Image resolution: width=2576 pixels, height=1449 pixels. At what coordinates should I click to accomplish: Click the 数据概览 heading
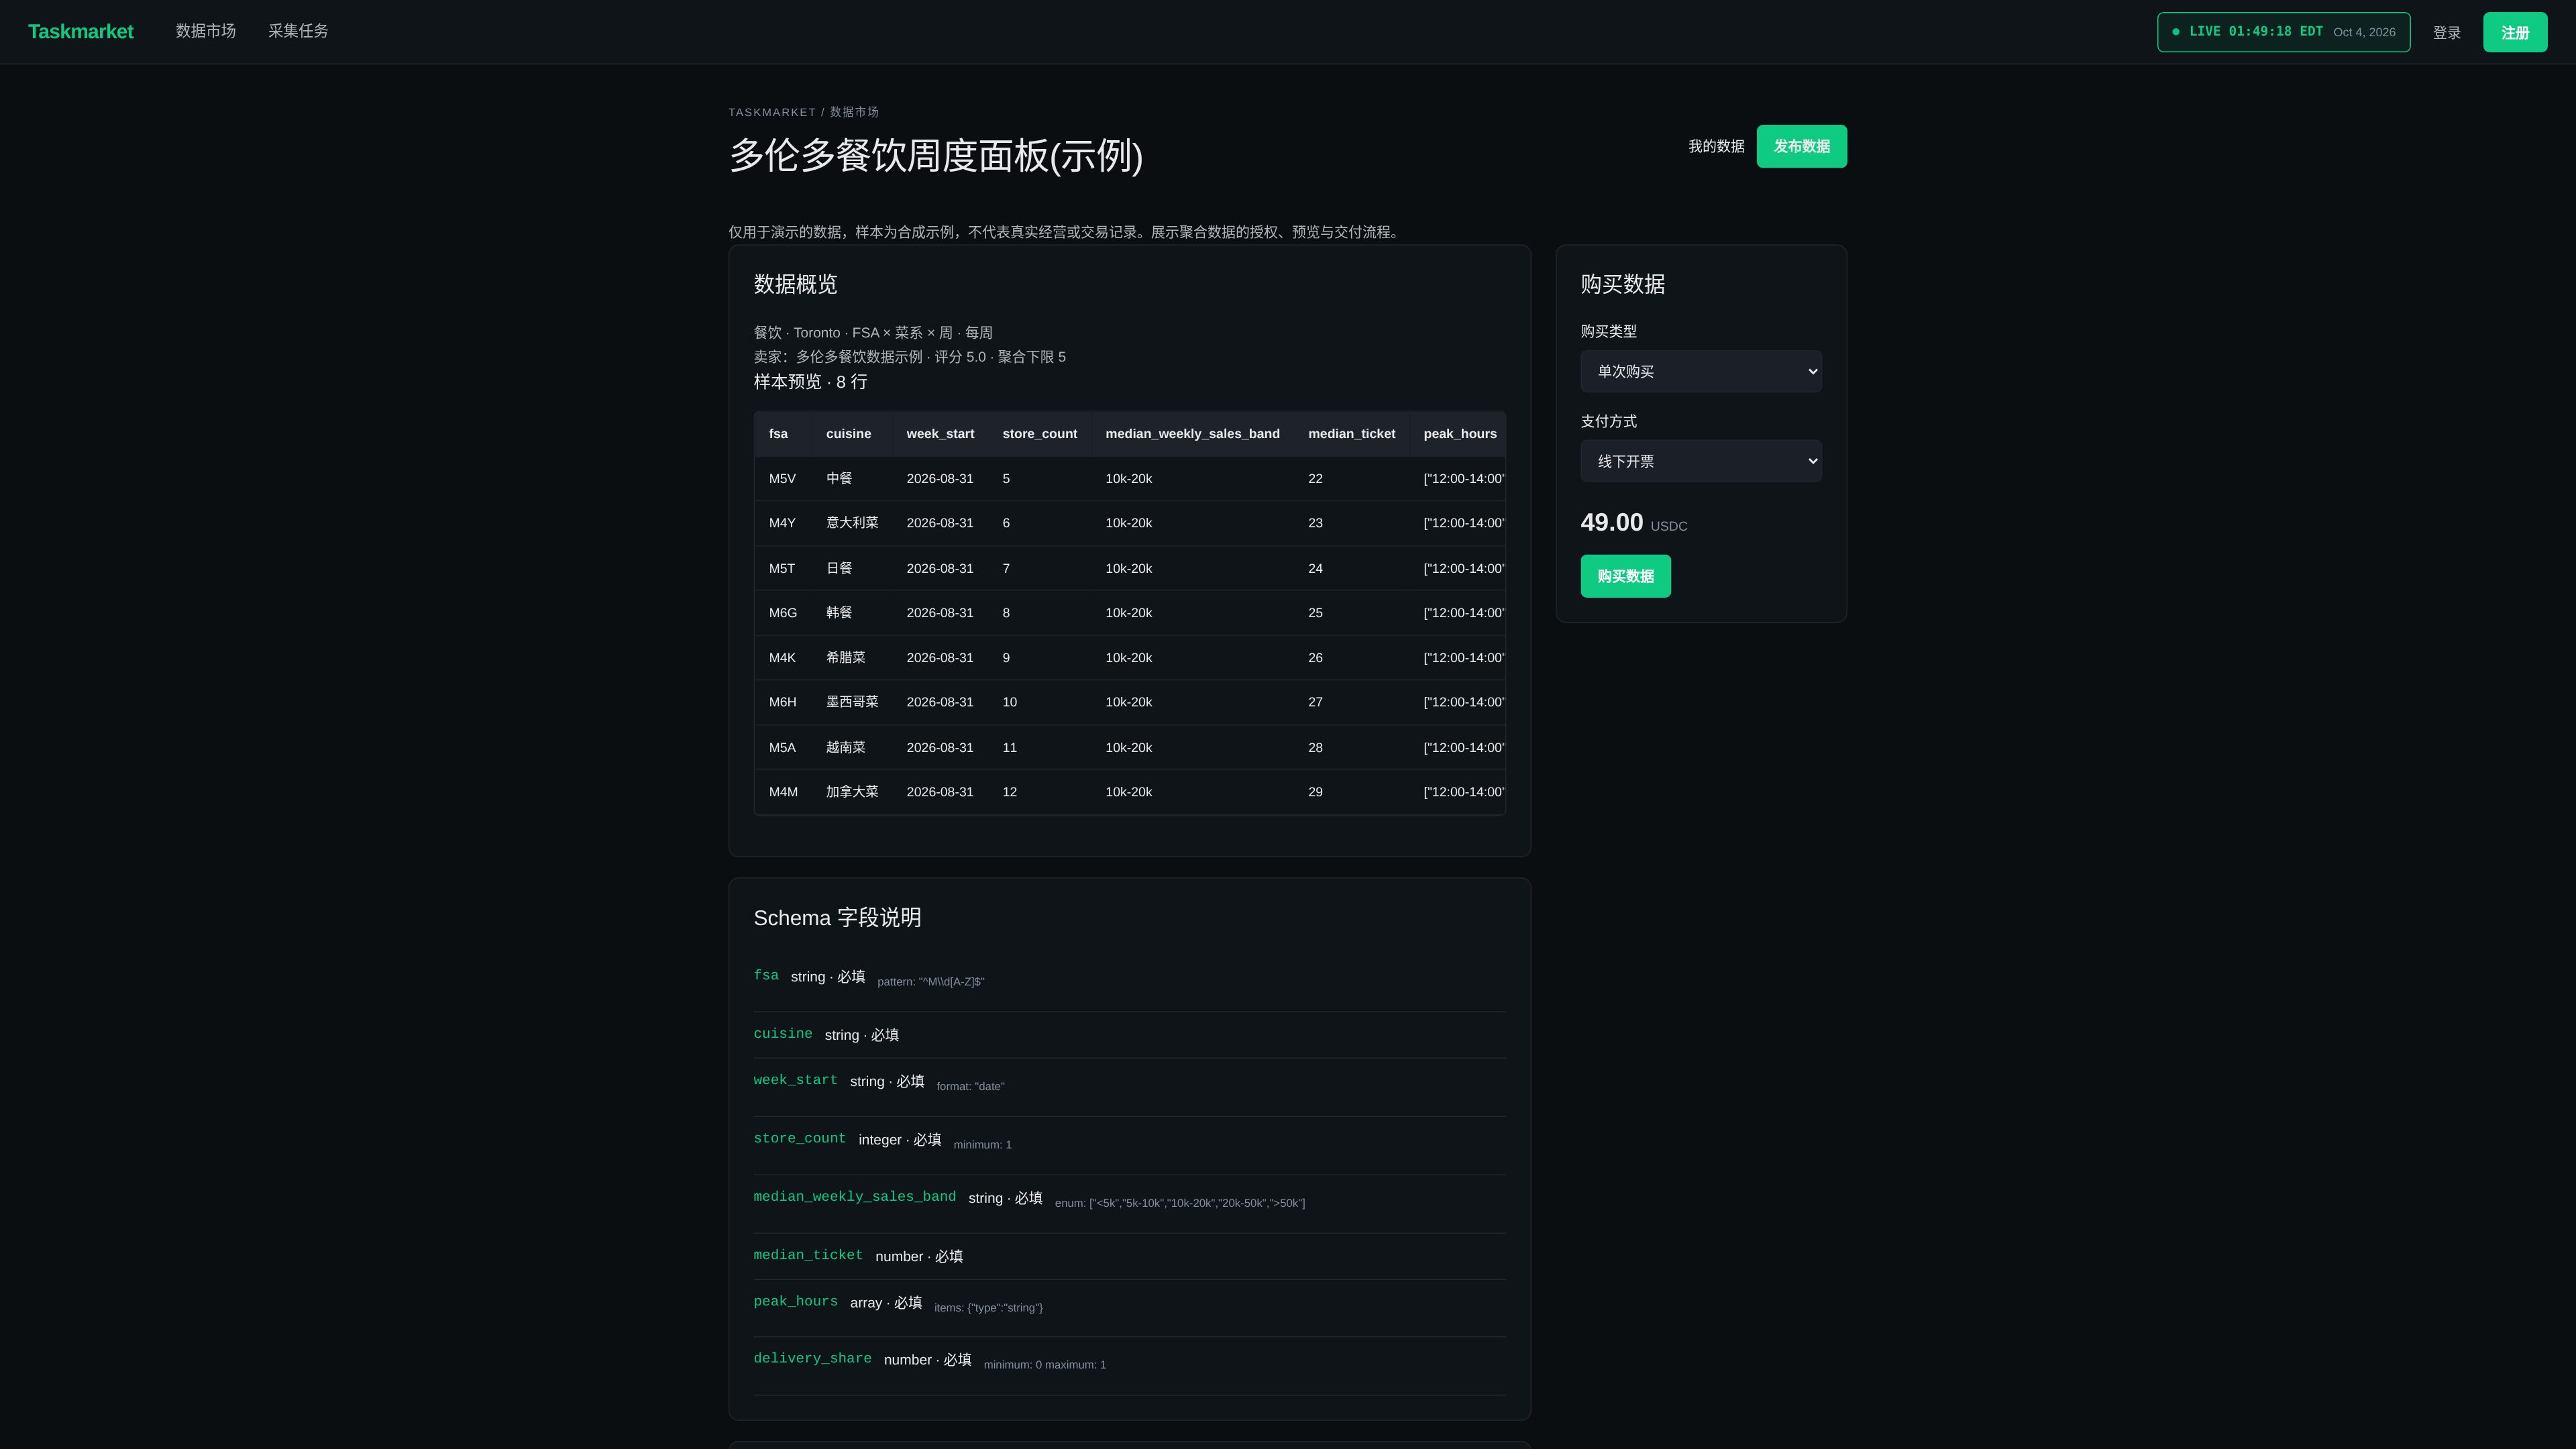click(x=795, y=284)
